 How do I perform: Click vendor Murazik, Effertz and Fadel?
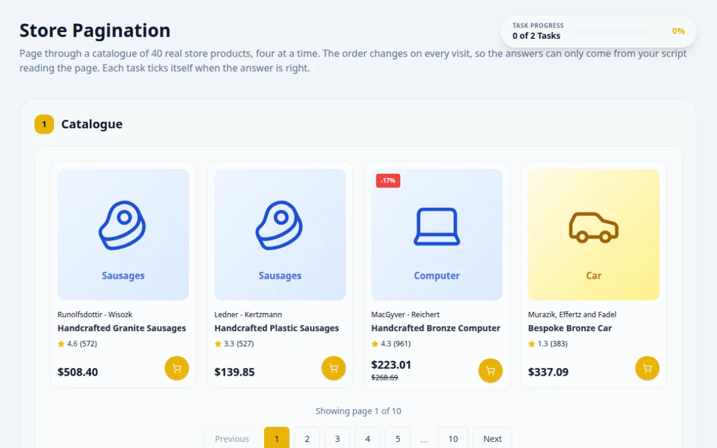572,314
